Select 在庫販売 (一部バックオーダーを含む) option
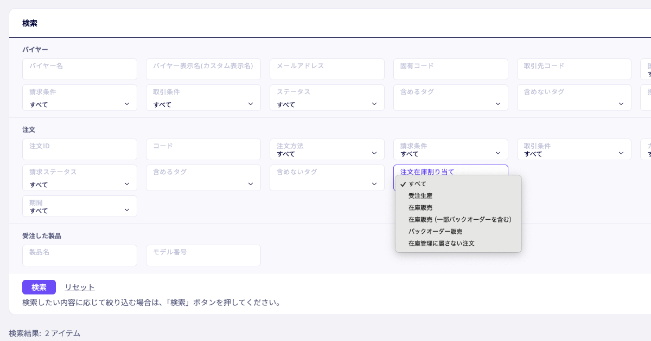This screenshot has height=341, width=651. click(459, 220)
